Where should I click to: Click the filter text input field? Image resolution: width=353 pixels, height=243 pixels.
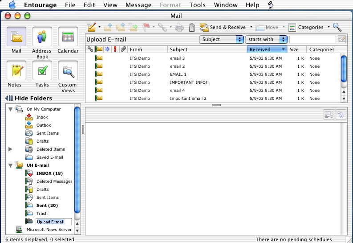(312, 39)
